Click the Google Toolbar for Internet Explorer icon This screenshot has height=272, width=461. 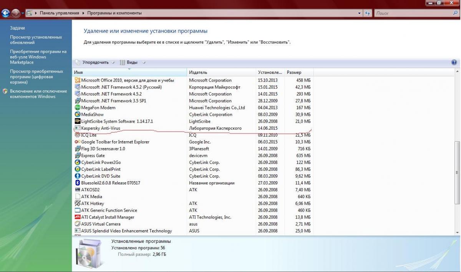tap(78, 142)
